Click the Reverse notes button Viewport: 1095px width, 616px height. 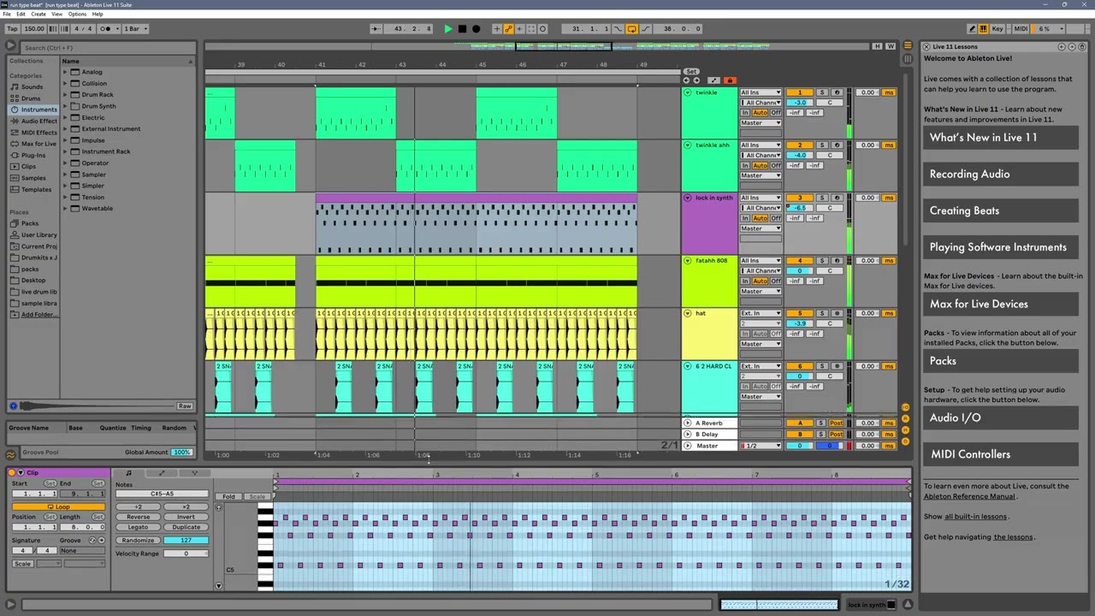click(138, 517)
